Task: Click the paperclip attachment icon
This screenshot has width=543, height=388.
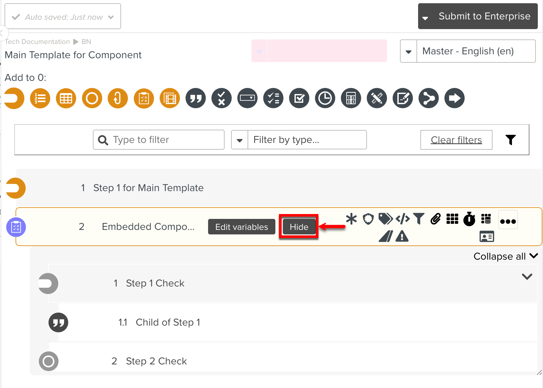Action: pos(436,219)
